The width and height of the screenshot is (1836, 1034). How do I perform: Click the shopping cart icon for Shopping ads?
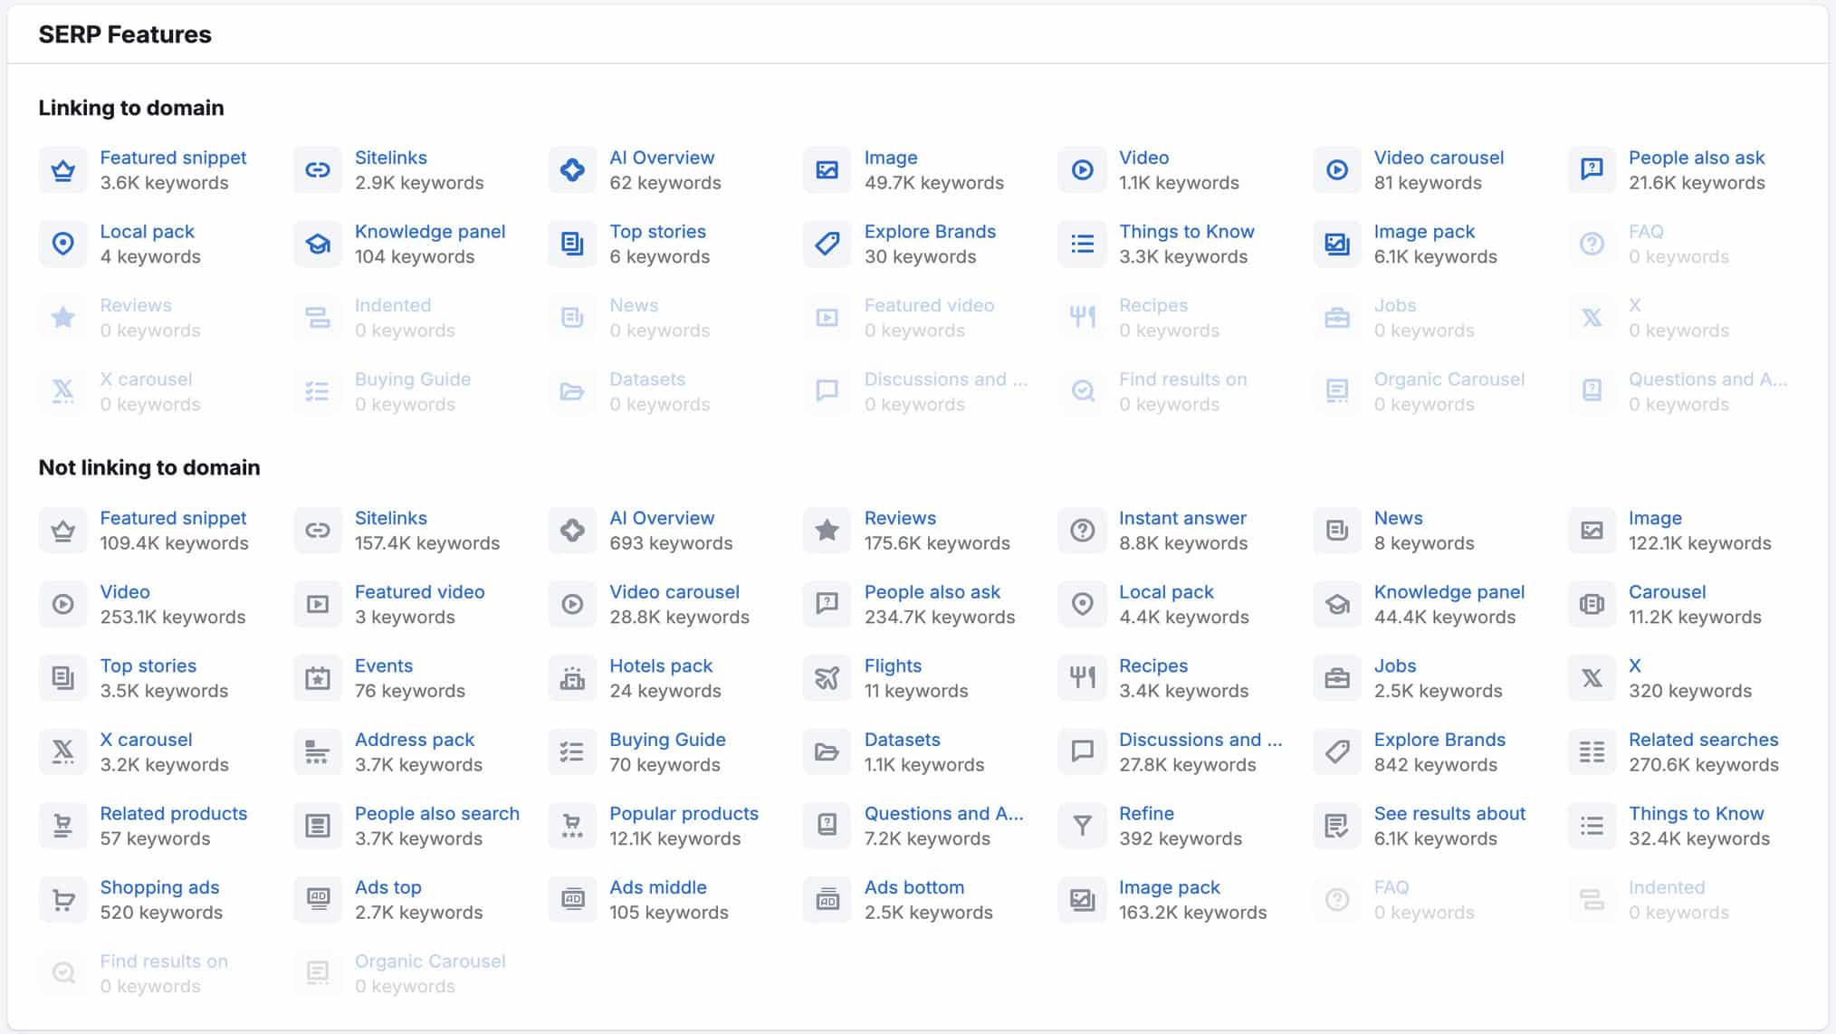[63, 900]
